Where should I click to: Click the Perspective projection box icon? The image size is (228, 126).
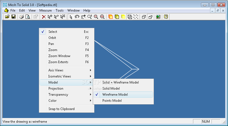[150, 17]
